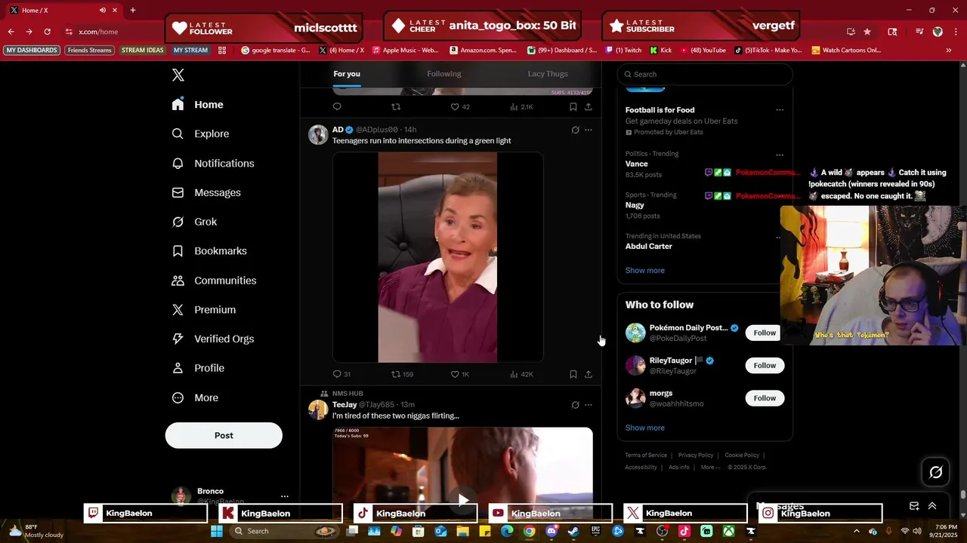Open Bookmarks in the sidebar

click(x=210, y=251)
